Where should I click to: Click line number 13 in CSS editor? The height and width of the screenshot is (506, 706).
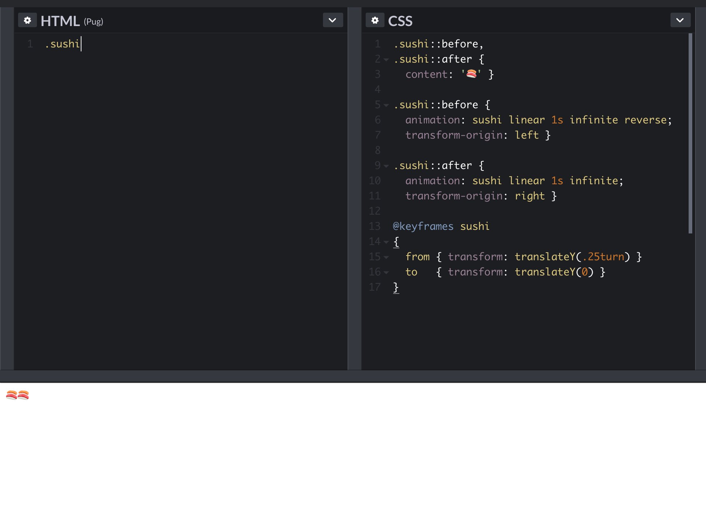[375, 226]
